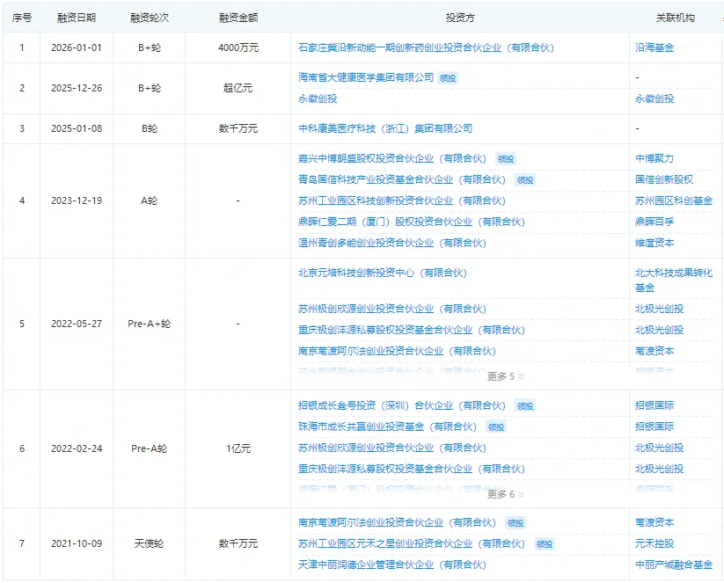The width and height of the screenshot is (724, 583).
Task: Select the 序号 column header
Action: (22, 18)
